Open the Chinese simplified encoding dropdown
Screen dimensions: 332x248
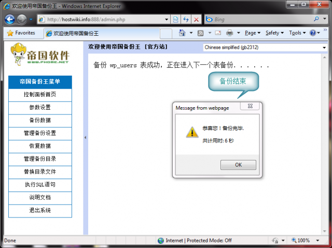pyautogui.click(x=265, y=48)
